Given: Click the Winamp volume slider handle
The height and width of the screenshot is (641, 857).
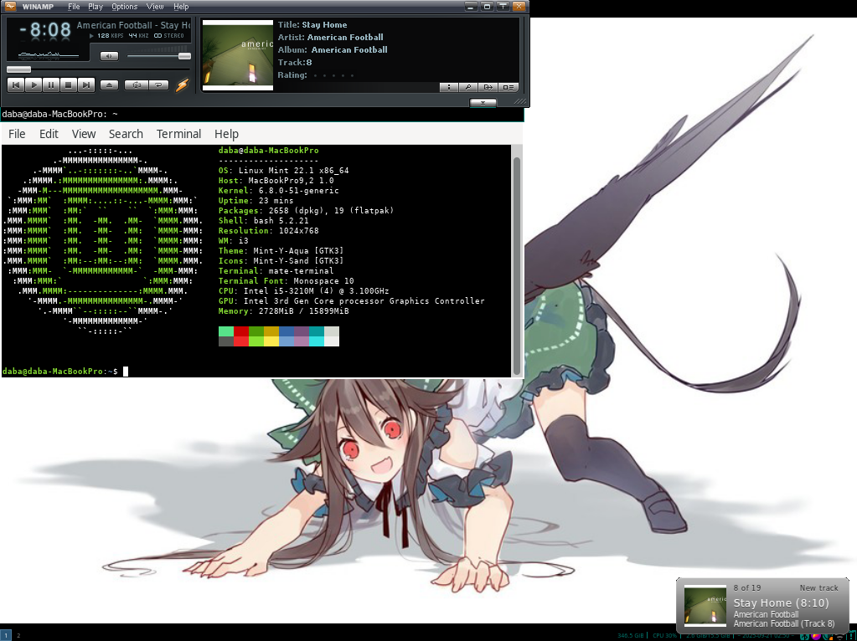Looking at the screenshot, I should 185,56.
